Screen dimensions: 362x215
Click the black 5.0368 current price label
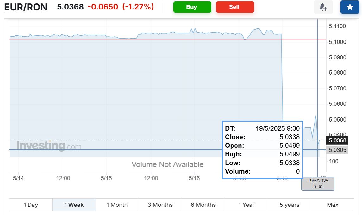(337, 140)
